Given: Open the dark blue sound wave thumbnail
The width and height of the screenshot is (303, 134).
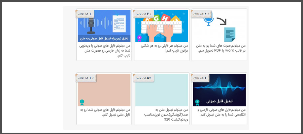Looking at the screenshot, I should (219, 90).
